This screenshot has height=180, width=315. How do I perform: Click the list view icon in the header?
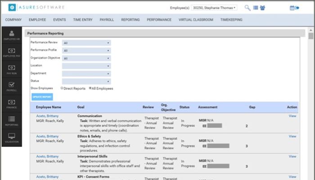tap(256, 8)
